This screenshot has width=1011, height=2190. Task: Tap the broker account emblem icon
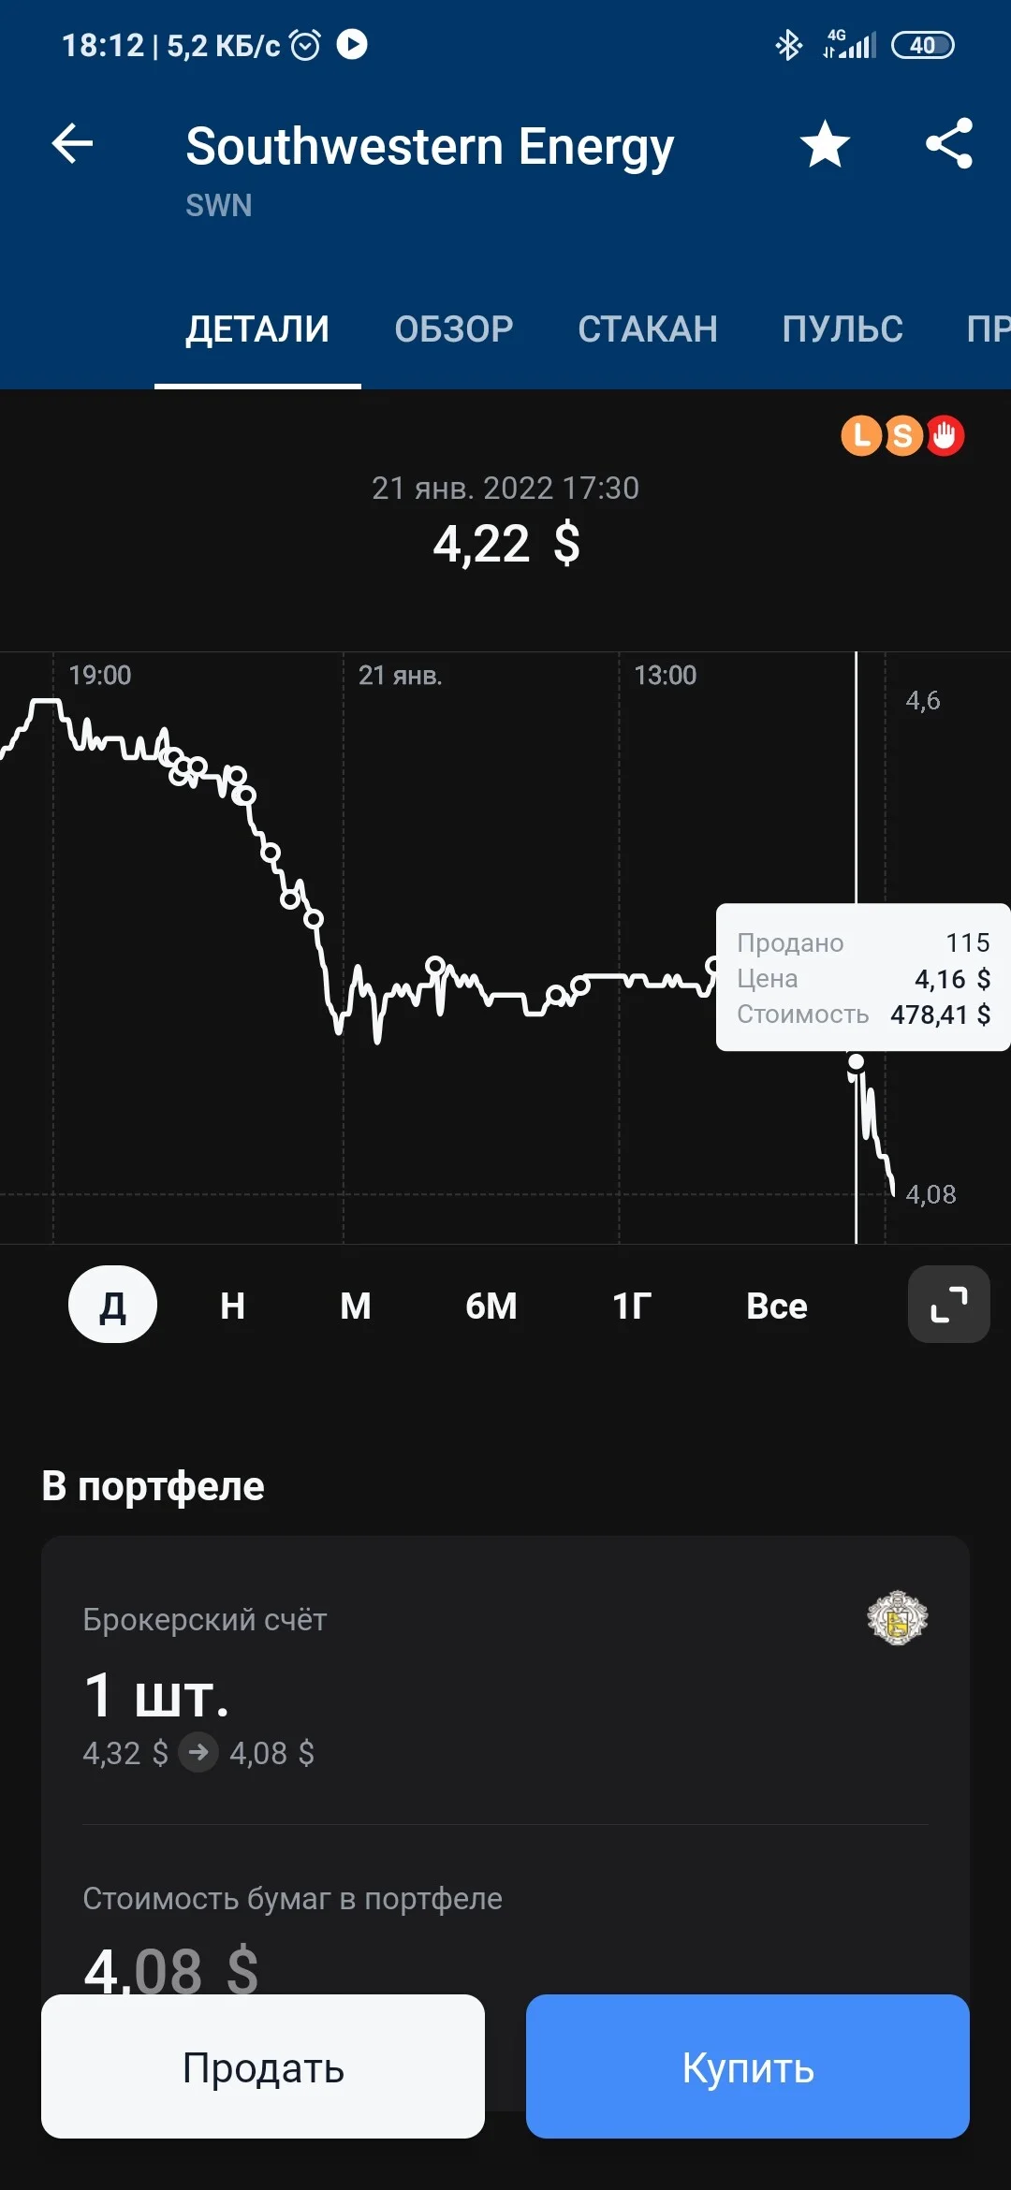[x=898, y=1617]
